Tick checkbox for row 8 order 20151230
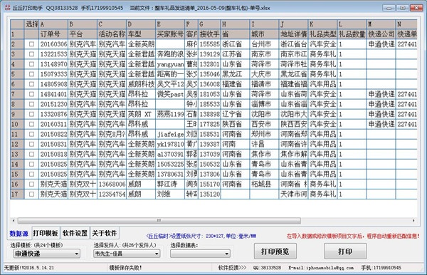The height and width of the screenshot is (275, 427). pyautogui.click(x=31, y=104)
